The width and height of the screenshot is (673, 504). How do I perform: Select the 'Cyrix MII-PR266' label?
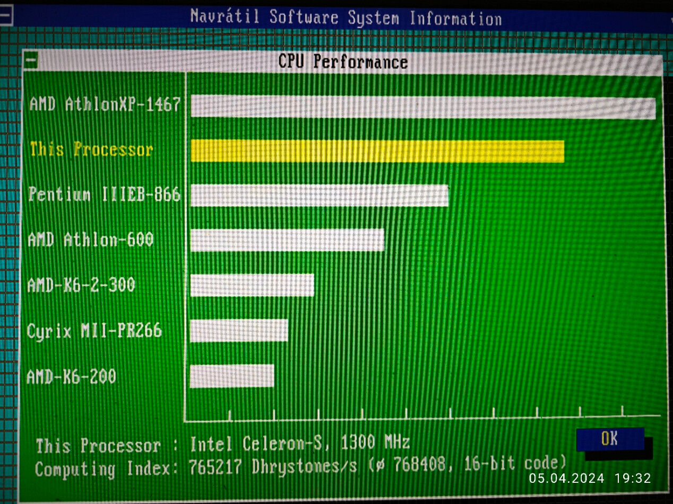pyautogui.click(x=94, y=332)
